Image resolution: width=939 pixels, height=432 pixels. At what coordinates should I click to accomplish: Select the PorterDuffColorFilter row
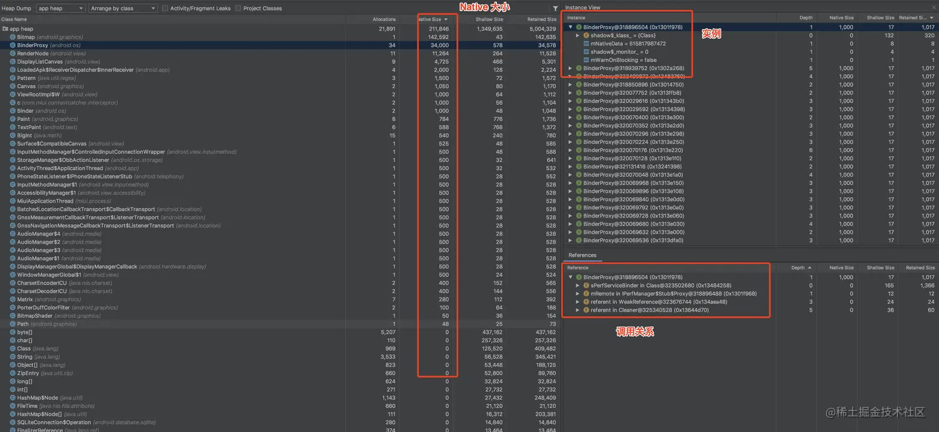click(x=279, y=307)
